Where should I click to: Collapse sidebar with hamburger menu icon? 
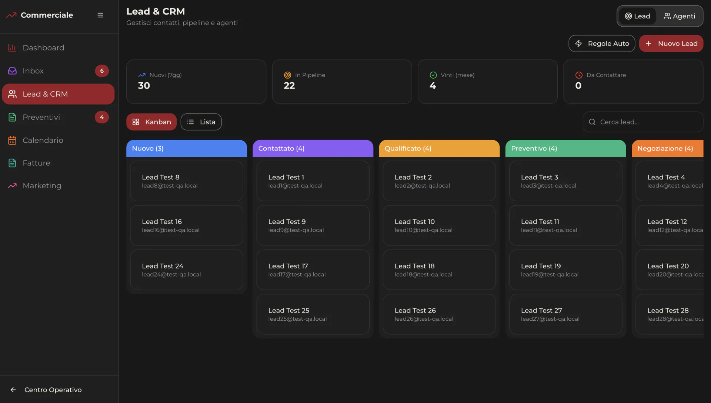[100, 15]
